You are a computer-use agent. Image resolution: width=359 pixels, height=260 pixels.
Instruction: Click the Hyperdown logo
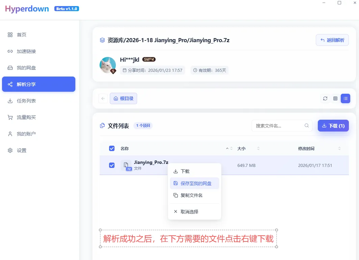(x=27, y=9)
